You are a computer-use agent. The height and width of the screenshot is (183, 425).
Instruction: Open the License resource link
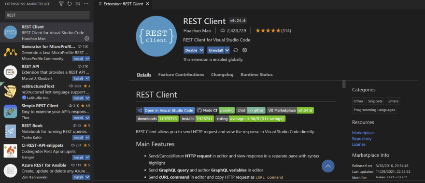pos(358,144)
